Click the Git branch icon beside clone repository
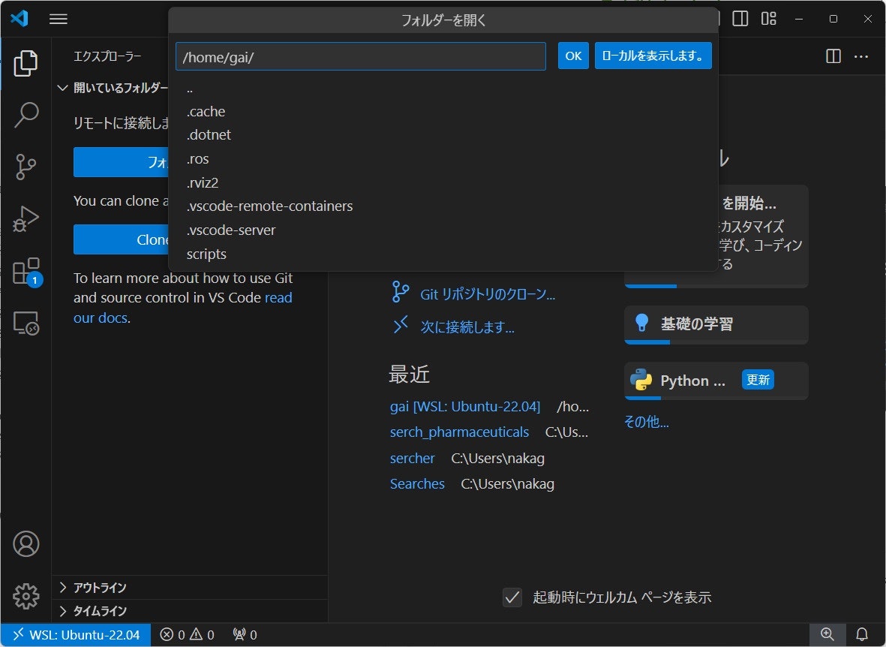Viewport: 886px width, 647px height. (400, 293)
